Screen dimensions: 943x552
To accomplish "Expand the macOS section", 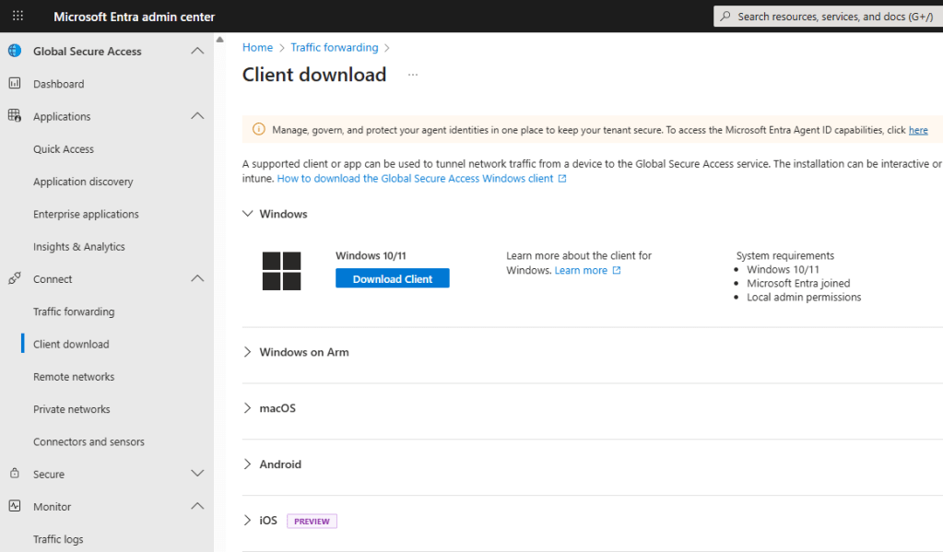I will (247, 408).
